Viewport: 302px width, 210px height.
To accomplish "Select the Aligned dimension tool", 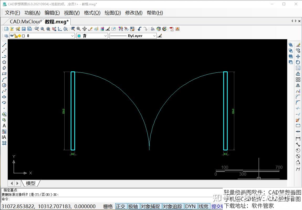I will (x=298, y=144).
